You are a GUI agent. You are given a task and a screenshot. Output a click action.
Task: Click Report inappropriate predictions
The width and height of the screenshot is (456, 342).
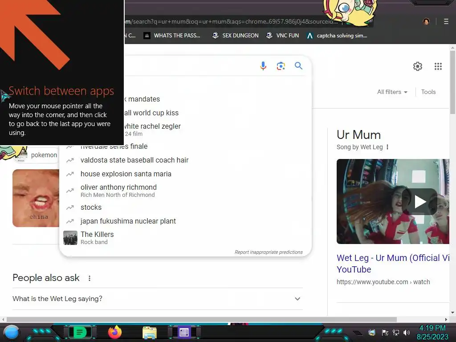click(269, 252)
